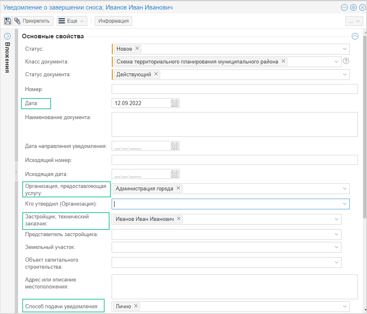
Task: Remove the Администрация города tag
Action: (x=178, y=188)
